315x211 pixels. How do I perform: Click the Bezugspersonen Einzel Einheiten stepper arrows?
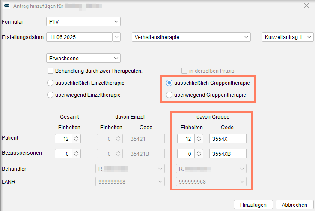[x=118, y=154]
